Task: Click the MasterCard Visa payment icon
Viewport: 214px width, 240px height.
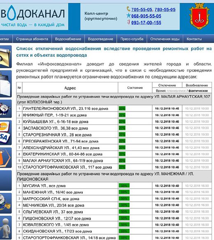Action: [x=6, y=133]
